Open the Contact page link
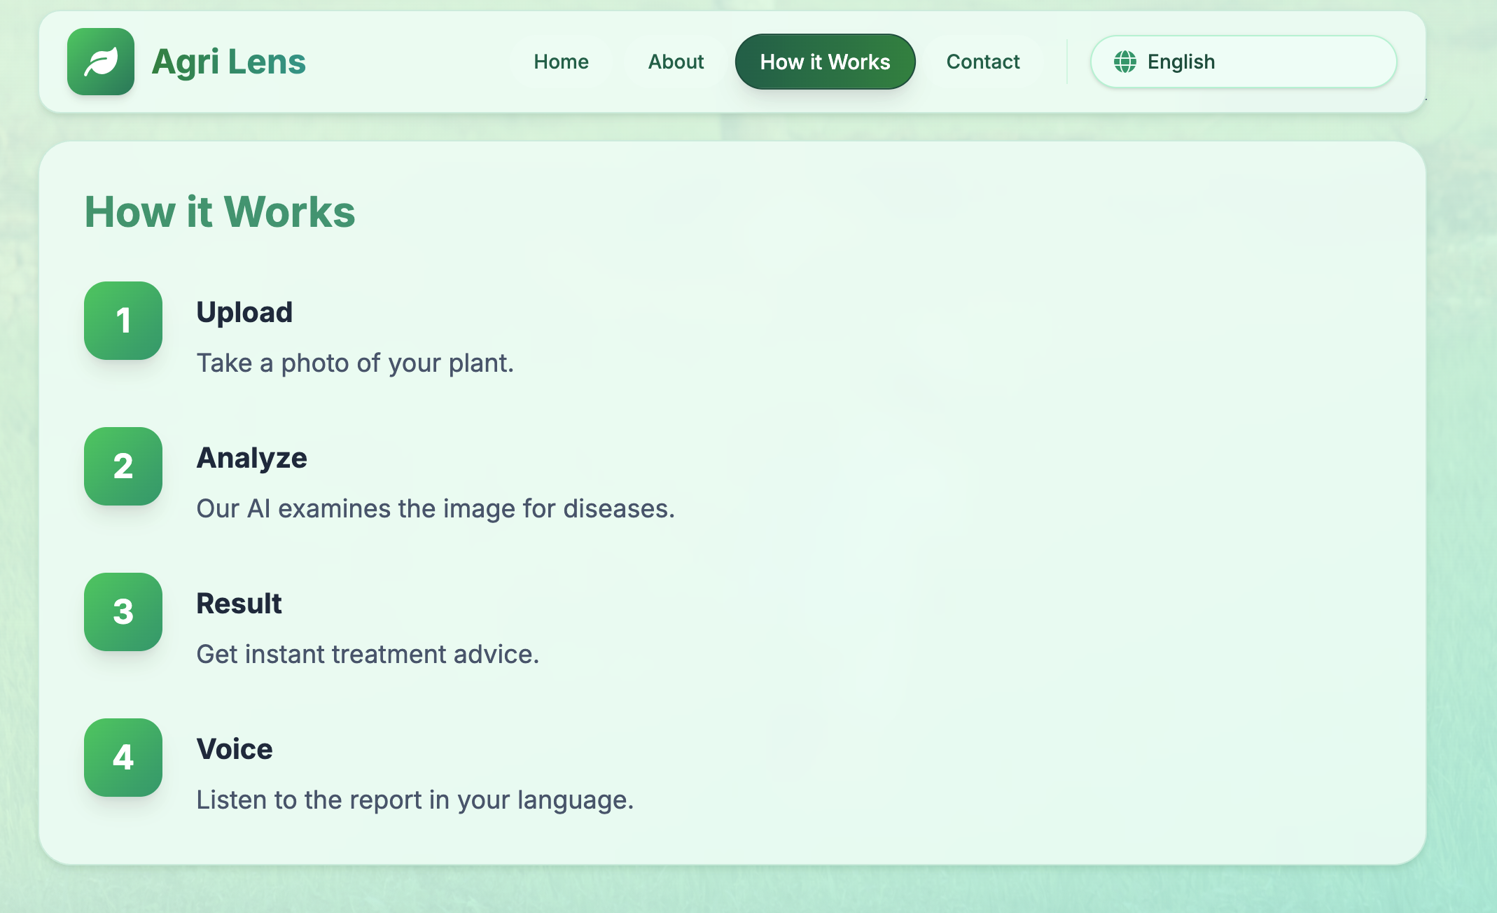The image size is (1497, 913). click(983, 62)
